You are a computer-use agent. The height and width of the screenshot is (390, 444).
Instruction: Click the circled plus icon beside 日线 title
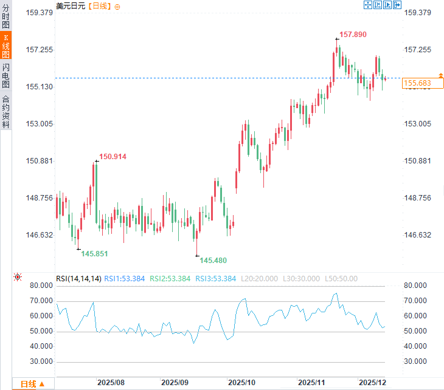click(117, 7)
